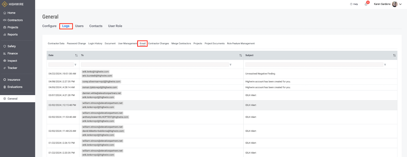Click the erik.lenke@highwire.com recipient chip
Screen dimensions: 407x157
96,72
